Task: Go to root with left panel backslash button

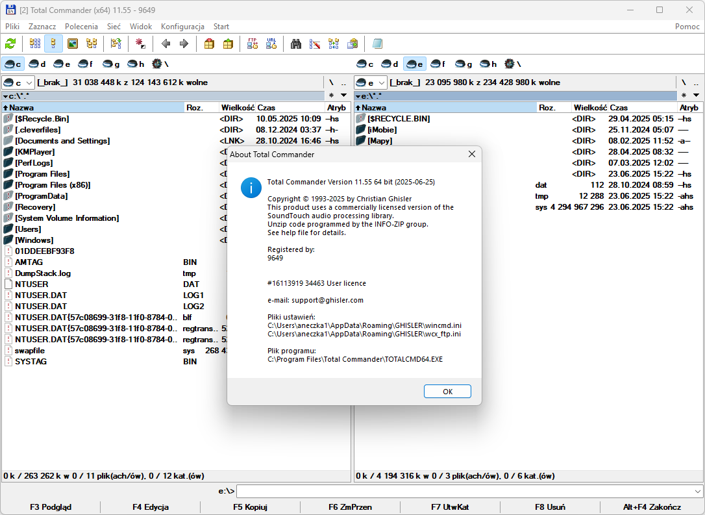Action: [x=331, y=82]
